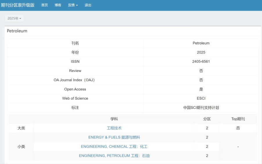Go to 首页 in the navigation bar
This screenshot has height=164, width=262.
coord(45,5)
